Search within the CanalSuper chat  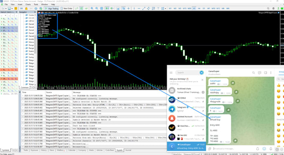pos(254,73)
